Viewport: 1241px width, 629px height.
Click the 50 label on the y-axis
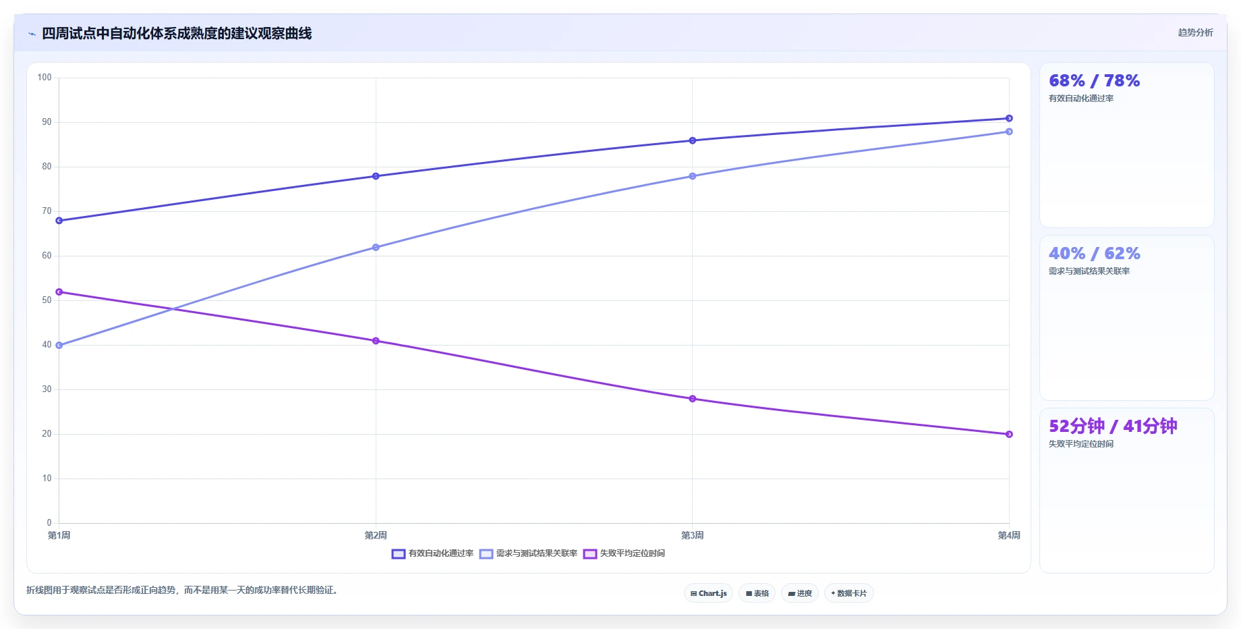coord(47,300)
